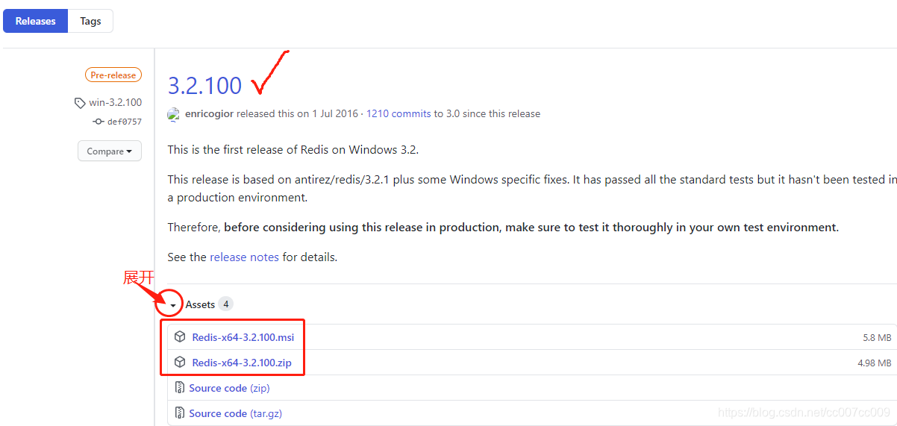Screen dimensions: 897x426
Task: Click the commit icon beside def0757
Action: (x=98, y=122)
